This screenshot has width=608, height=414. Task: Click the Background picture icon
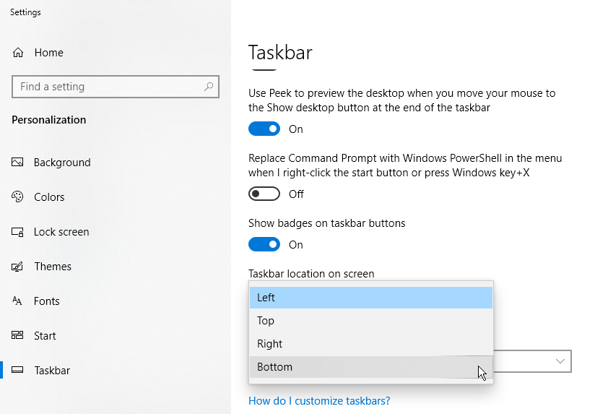coord(17,162)
